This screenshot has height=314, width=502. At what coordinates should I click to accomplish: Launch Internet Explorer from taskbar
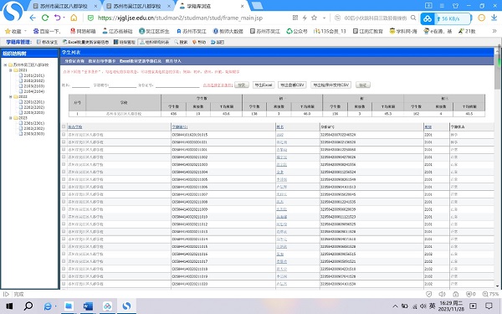[48, 306]
